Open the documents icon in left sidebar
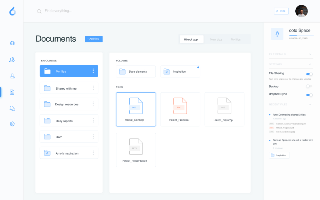 pyautogui.click(x=12, y=92)
